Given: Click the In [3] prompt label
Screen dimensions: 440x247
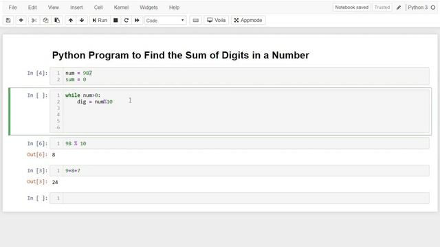Looking at the screenshot, I should tap(37, 171).
